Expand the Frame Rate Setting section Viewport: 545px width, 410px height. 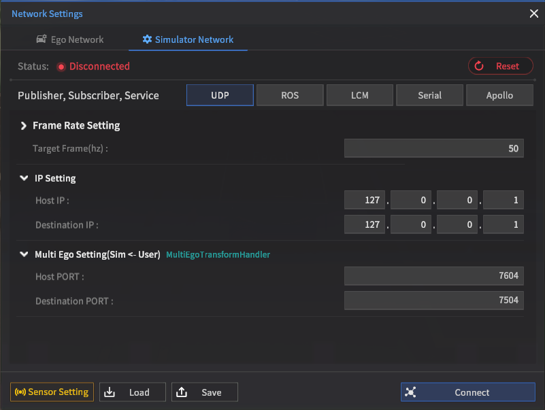pyautogui.click(x=24, y=126)
